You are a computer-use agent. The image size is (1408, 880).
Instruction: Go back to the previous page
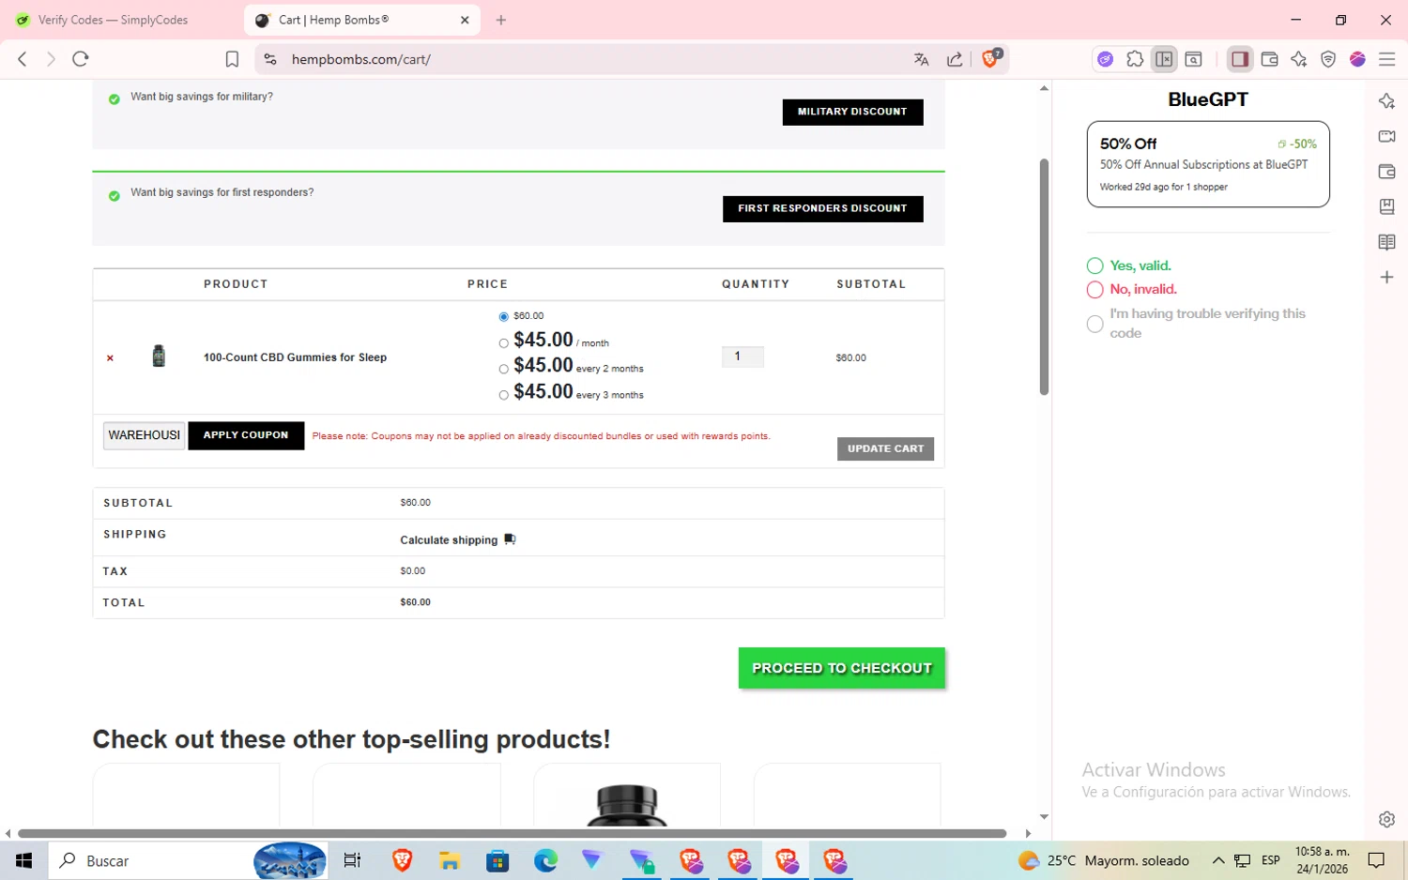point(23,59)
